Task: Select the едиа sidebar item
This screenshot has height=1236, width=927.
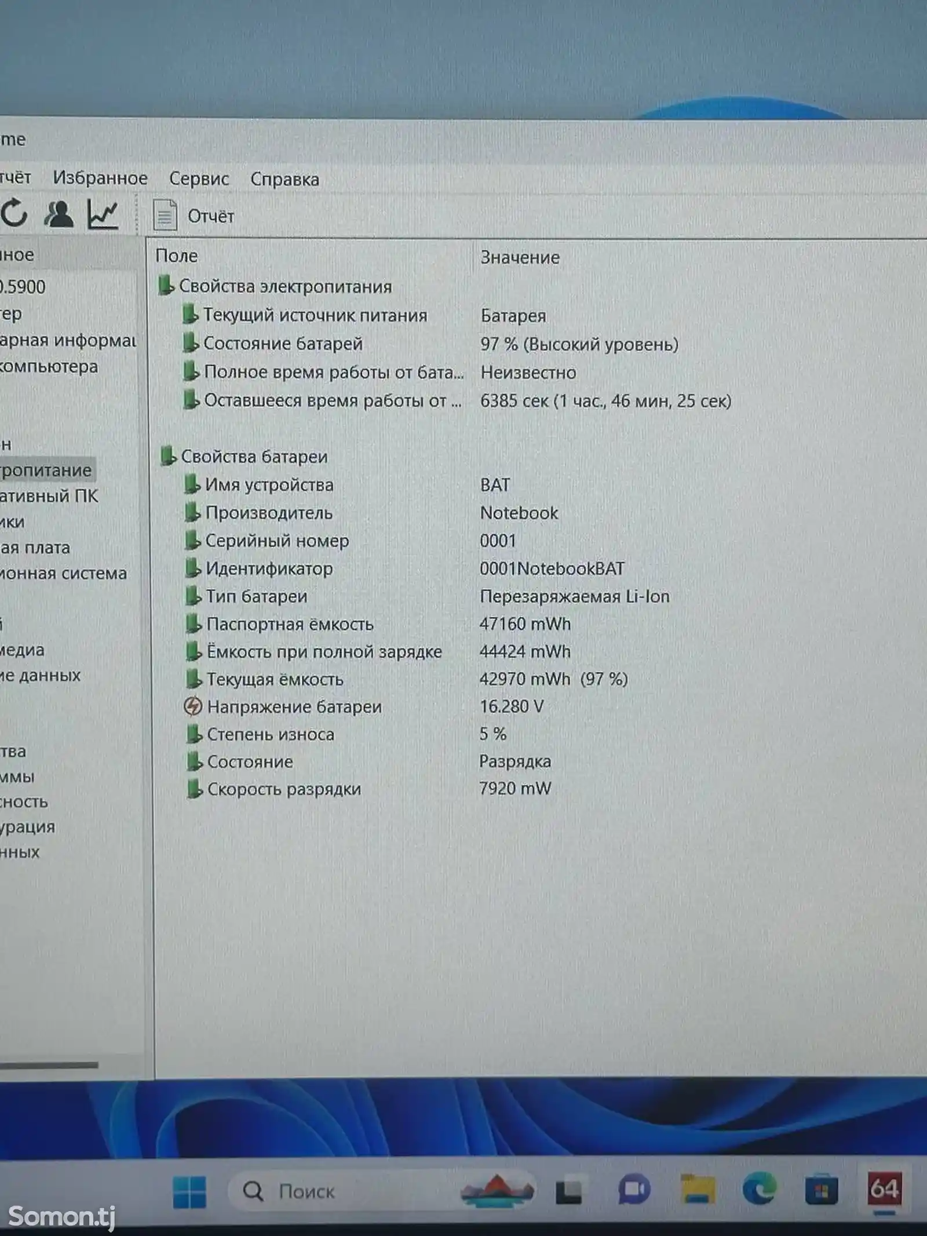Action: (22, 650)
